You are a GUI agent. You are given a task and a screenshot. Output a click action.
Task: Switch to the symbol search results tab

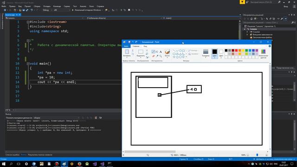(40, 155)
